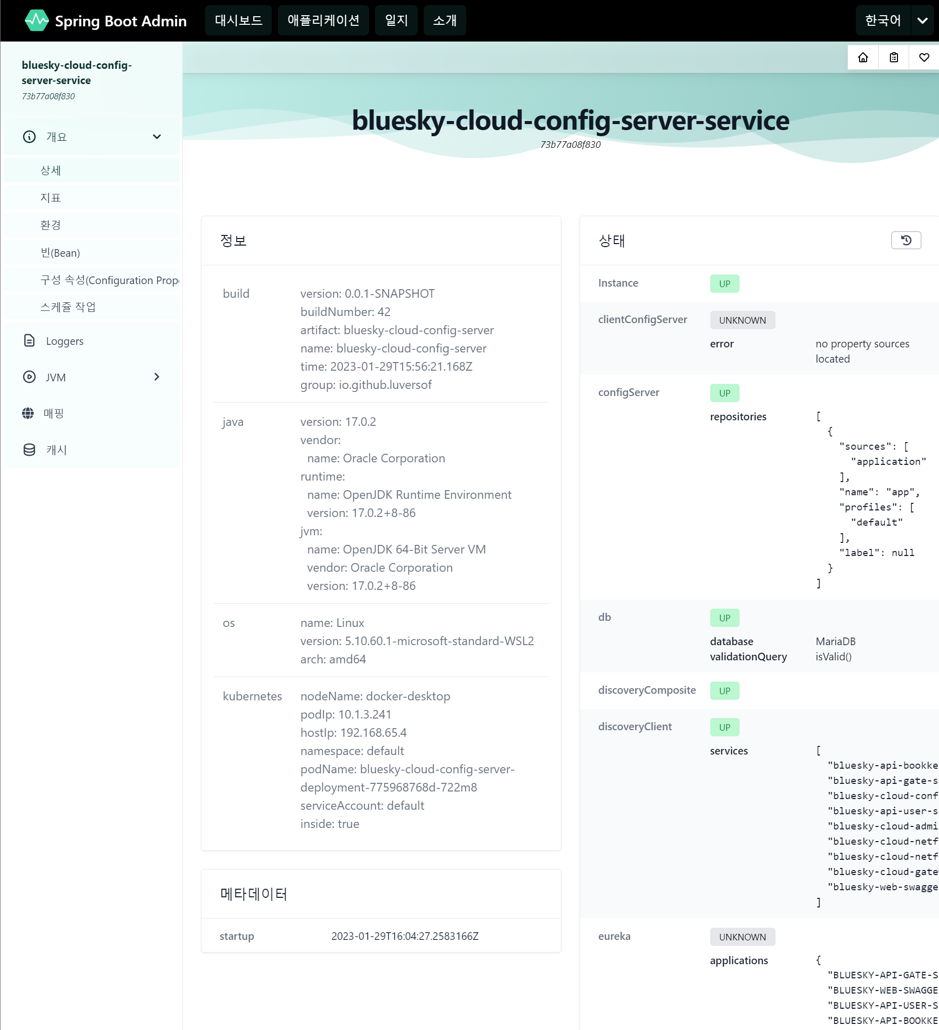The width and height of the screenshot is (939, 1030).
Task: Click the 메타데이터 panel heading
Action: pyautogui.click(x=253, y=894)
